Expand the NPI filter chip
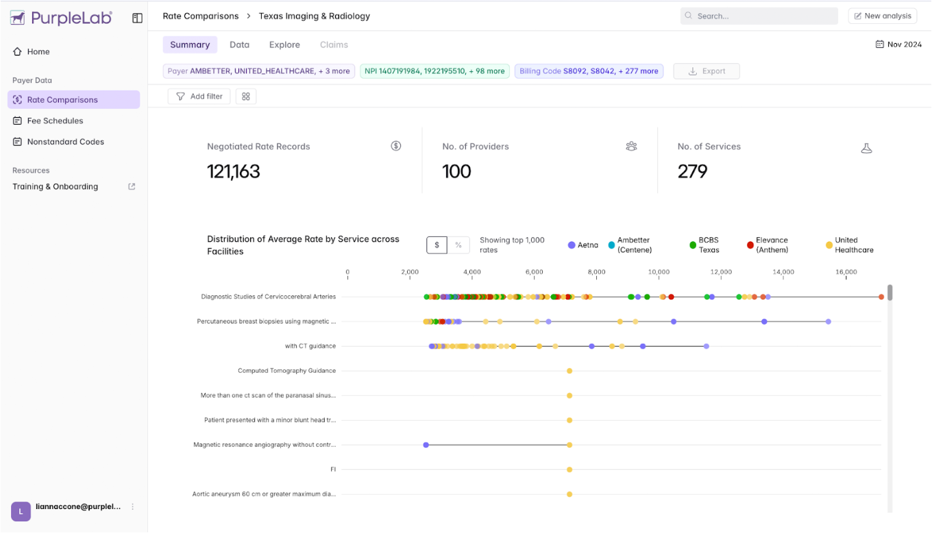 coord(434,71)
